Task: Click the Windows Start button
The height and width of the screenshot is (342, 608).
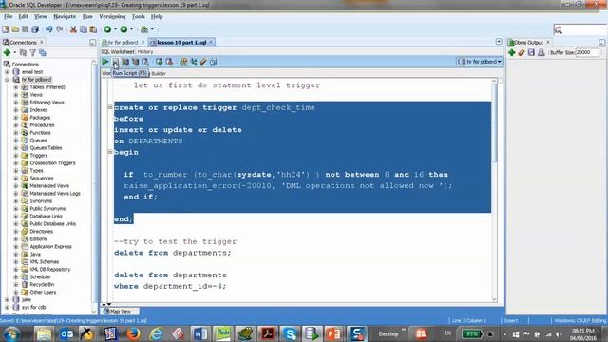Action: pos(12,333)
